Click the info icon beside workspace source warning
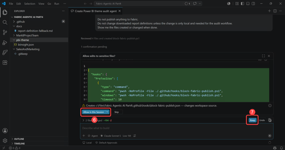The height and width of the screenshot is (150, 285). 270,105
